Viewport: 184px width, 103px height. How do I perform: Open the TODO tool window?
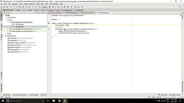pyautogui.click(x=43, y=95)
